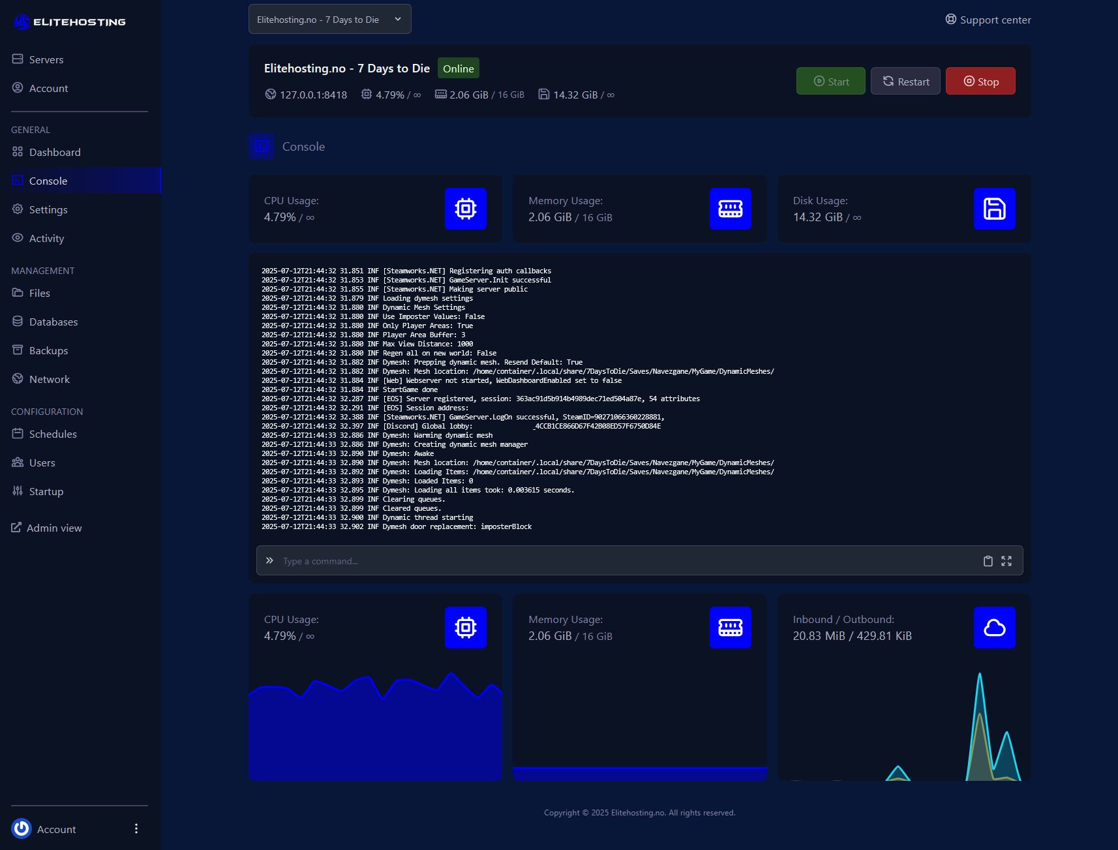Open the server selector dropdown

point(329,20)
